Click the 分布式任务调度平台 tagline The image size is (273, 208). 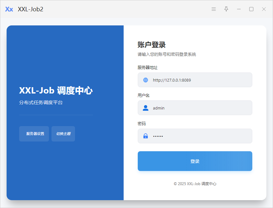click(41, 103)
